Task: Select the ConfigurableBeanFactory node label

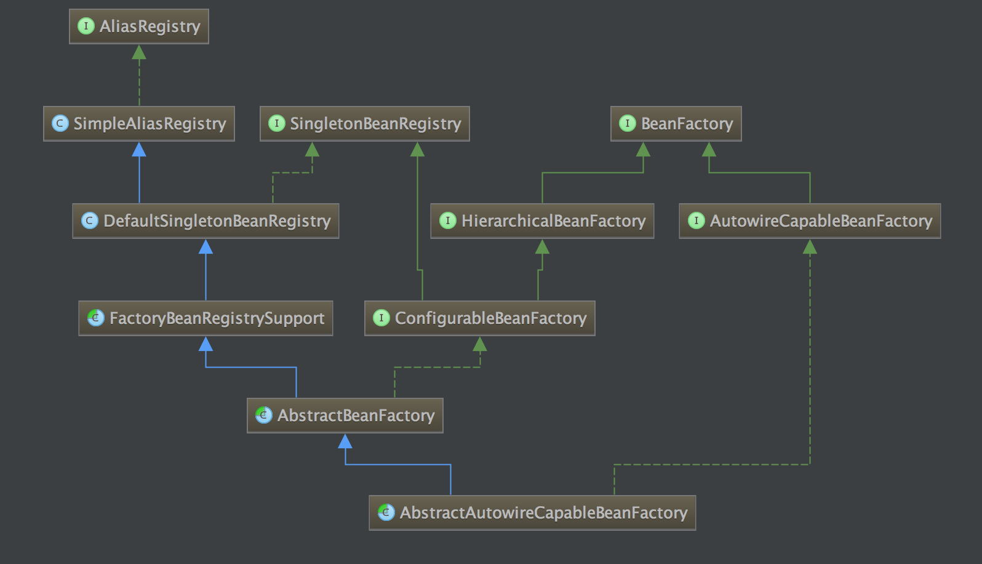Action: (490, 318)
